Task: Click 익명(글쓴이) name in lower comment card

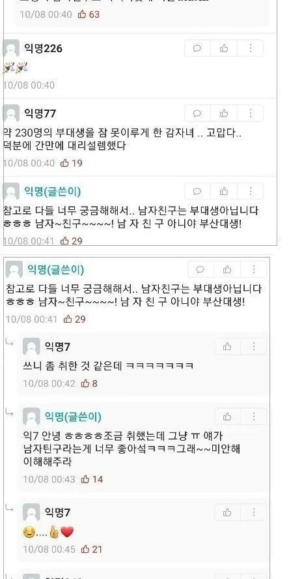Action: pos(56,269)
